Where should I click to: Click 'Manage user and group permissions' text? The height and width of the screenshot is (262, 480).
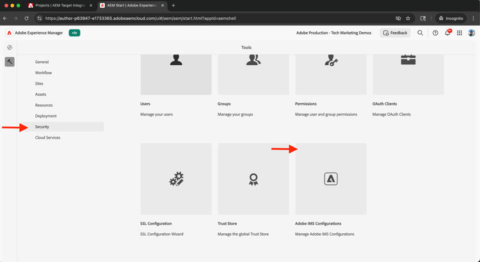[x=326, y=114]
